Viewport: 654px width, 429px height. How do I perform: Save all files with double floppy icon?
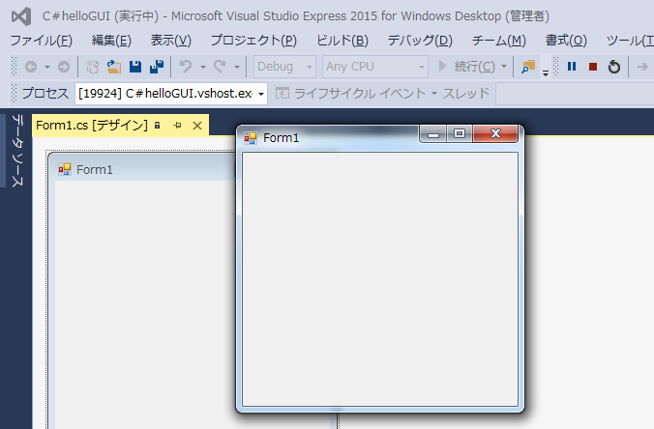(157, 67)
